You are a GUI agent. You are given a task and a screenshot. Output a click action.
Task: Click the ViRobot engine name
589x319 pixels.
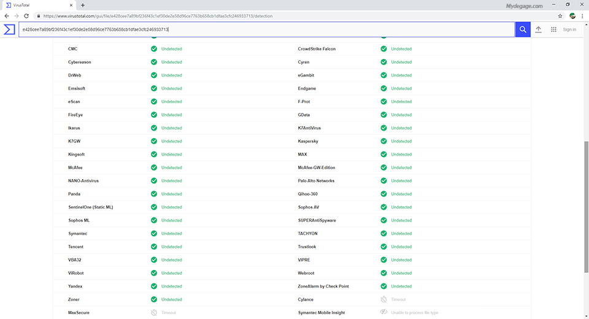click(76, 273)
